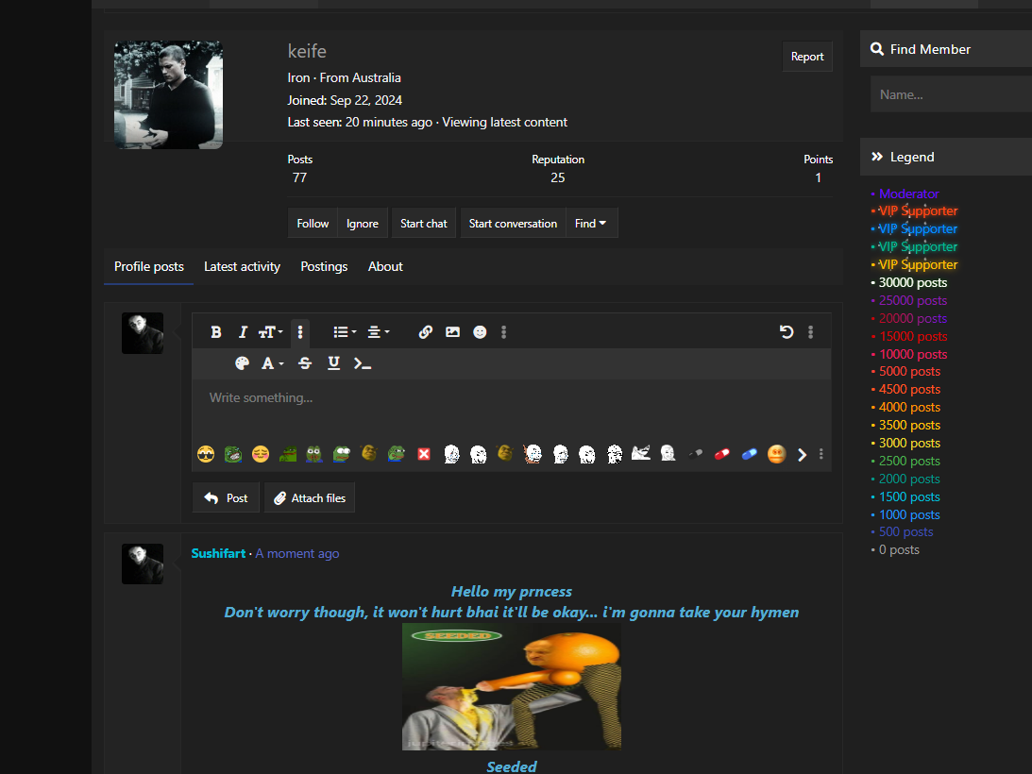1032x774 pixels.
Task: Insert an image using the picture icon
Action: click(453, 332)
